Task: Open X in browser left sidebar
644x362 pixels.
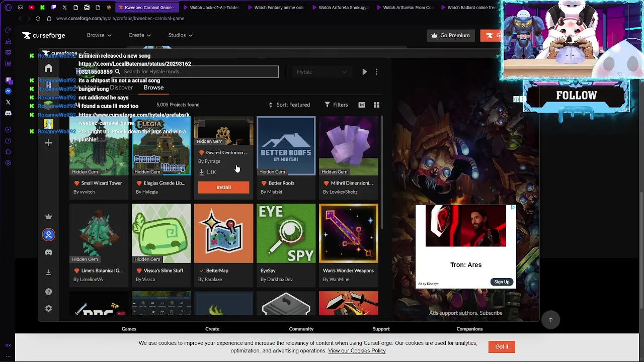Action: click(x=8, y=102)
